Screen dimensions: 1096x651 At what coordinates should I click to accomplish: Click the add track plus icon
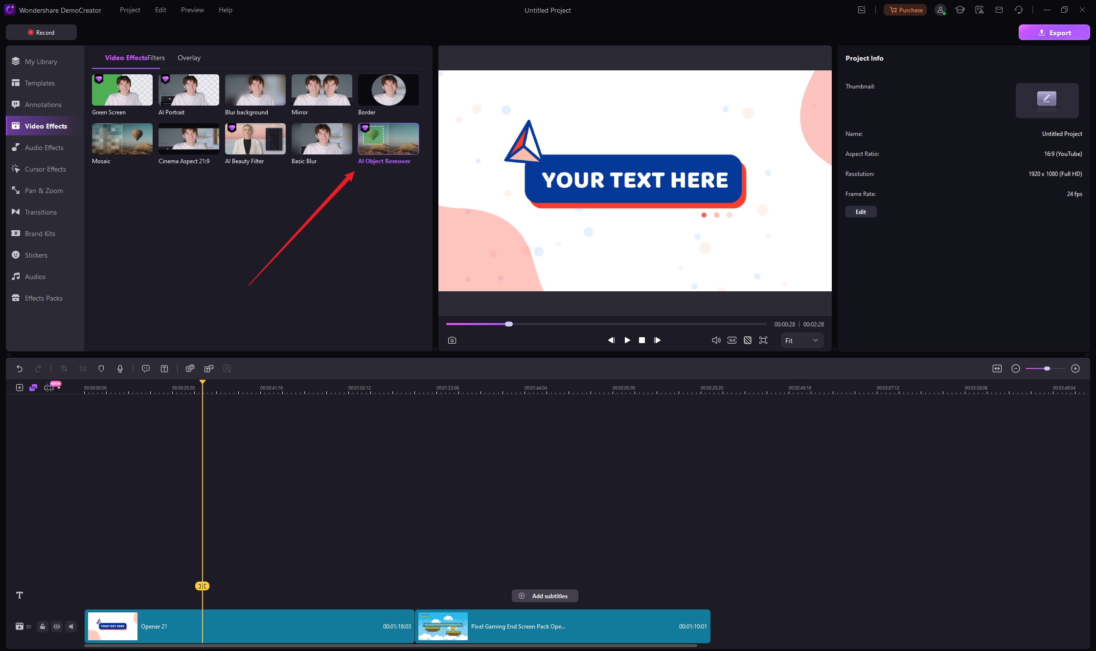20,388
